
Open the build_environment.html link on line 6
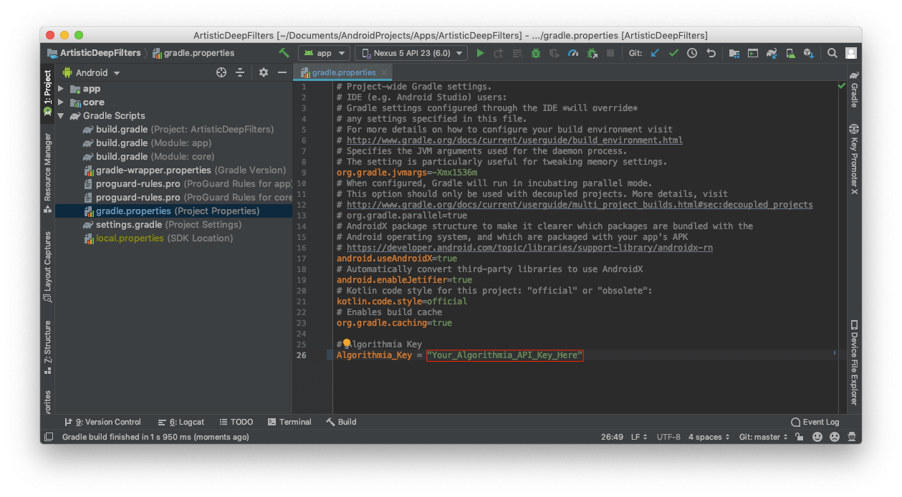[x=514, y=140]
